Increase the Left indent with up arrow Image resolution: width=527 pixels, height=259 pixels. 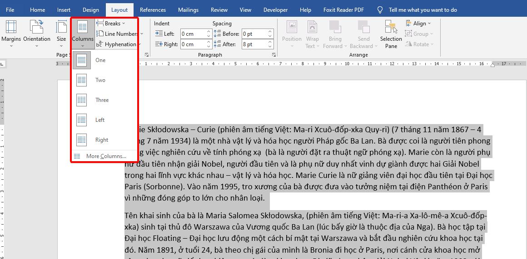[209, 32]
